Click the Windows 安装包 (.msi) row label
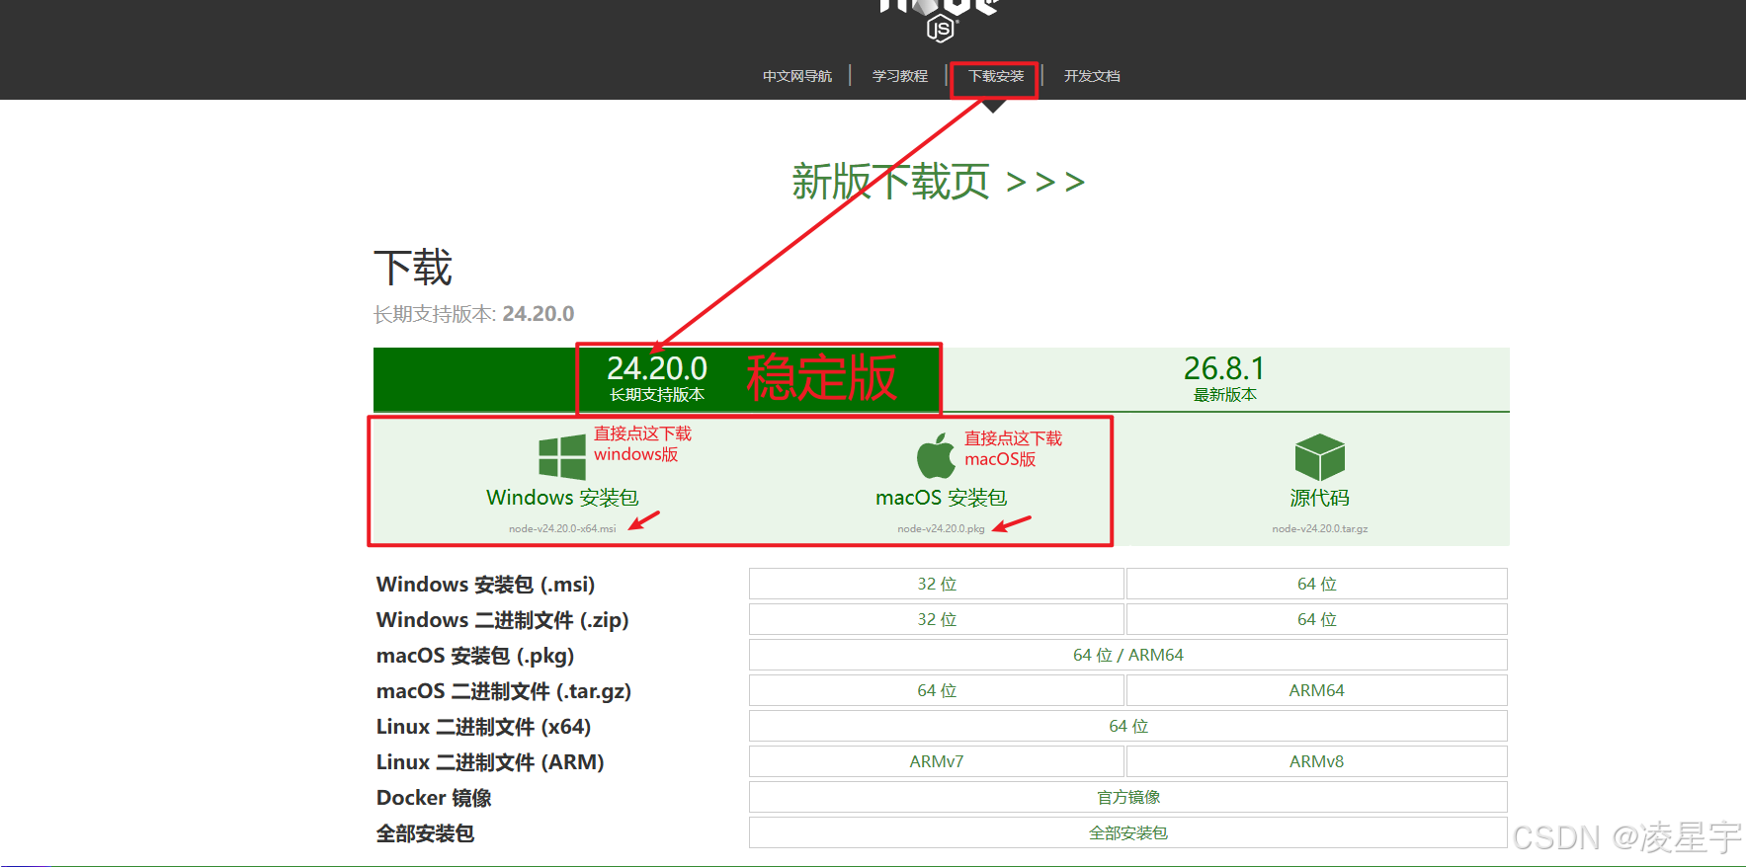The image size is (1746, 867). (x=485, y=585)
